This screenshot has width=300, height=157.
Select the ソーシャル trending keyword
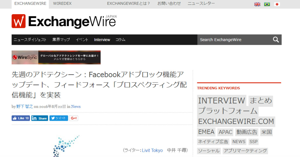click(x=209, y=151)
